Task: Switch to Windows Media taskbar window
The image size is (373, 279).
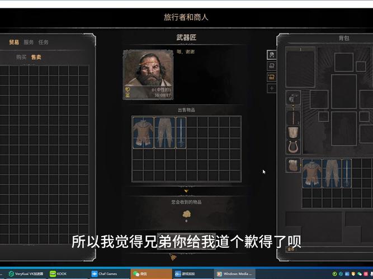Action: point(235,274)
